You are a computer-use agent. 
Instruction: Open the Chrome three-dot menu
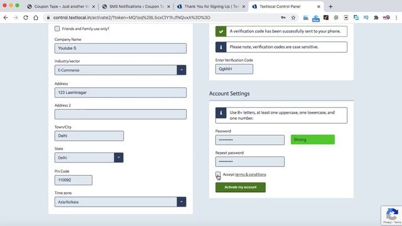[396, 18]
